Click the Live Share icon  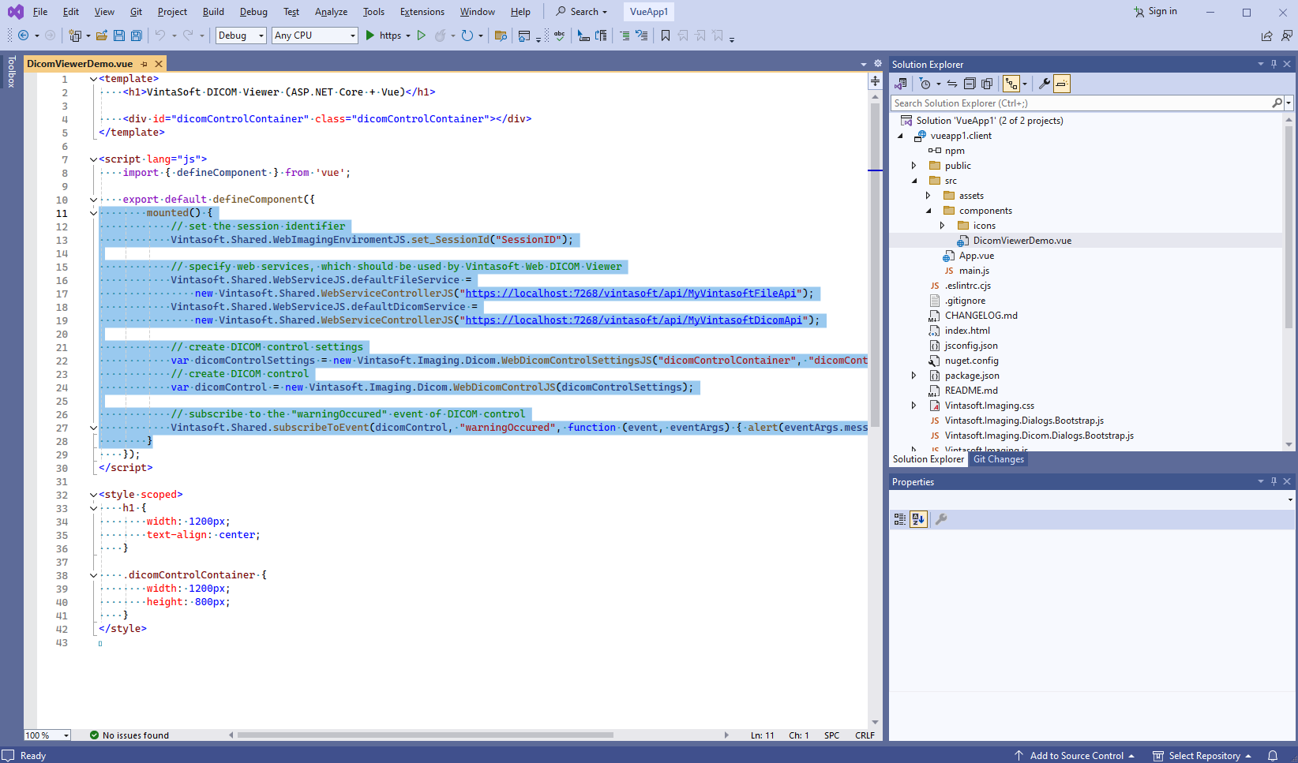coord(1266,36)
